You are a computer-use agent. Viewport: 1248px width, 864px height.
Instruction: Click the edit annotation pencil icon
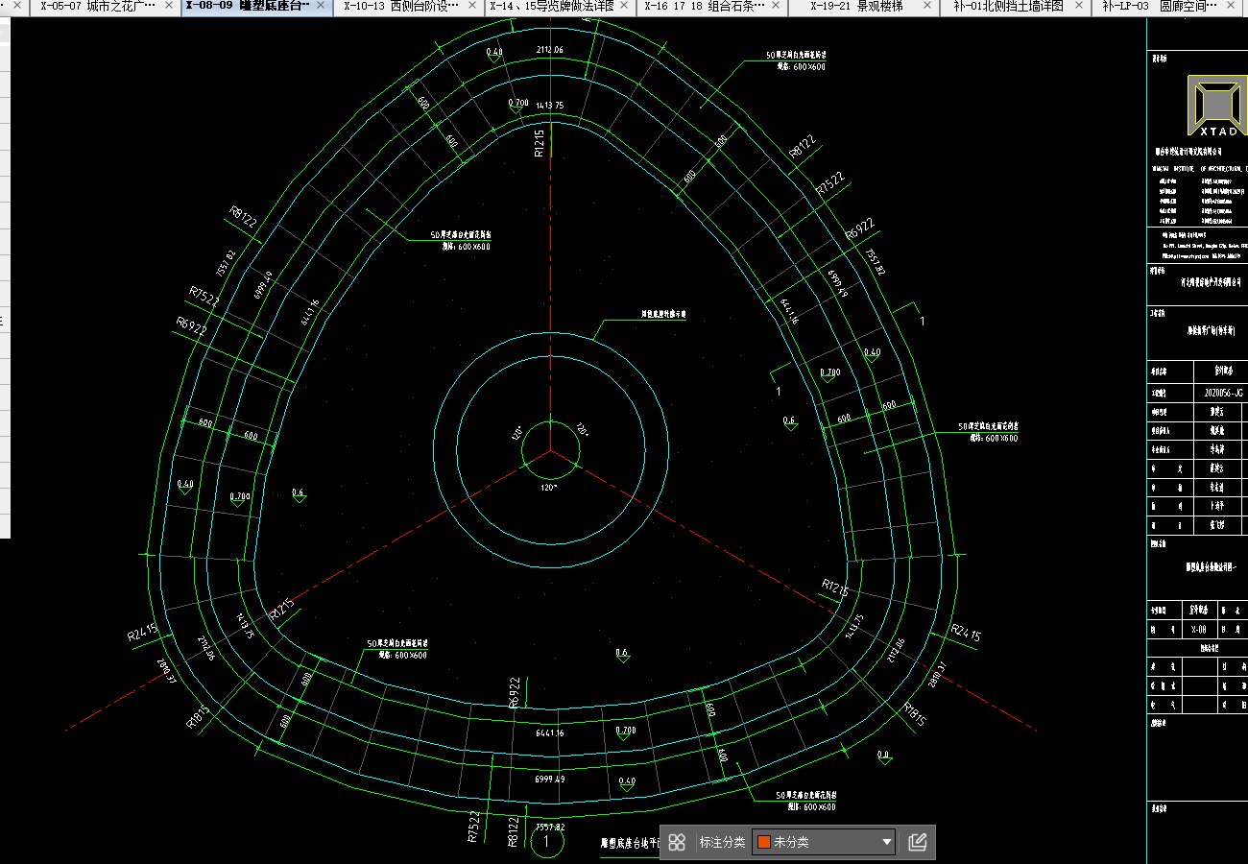click(x=917, y=842)
